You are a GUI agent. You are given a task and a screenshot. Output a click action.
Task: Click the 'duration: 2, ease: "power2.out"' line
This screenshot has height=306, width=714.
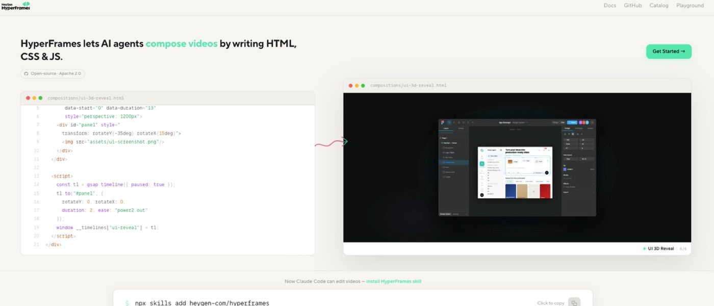coord(105,211)
